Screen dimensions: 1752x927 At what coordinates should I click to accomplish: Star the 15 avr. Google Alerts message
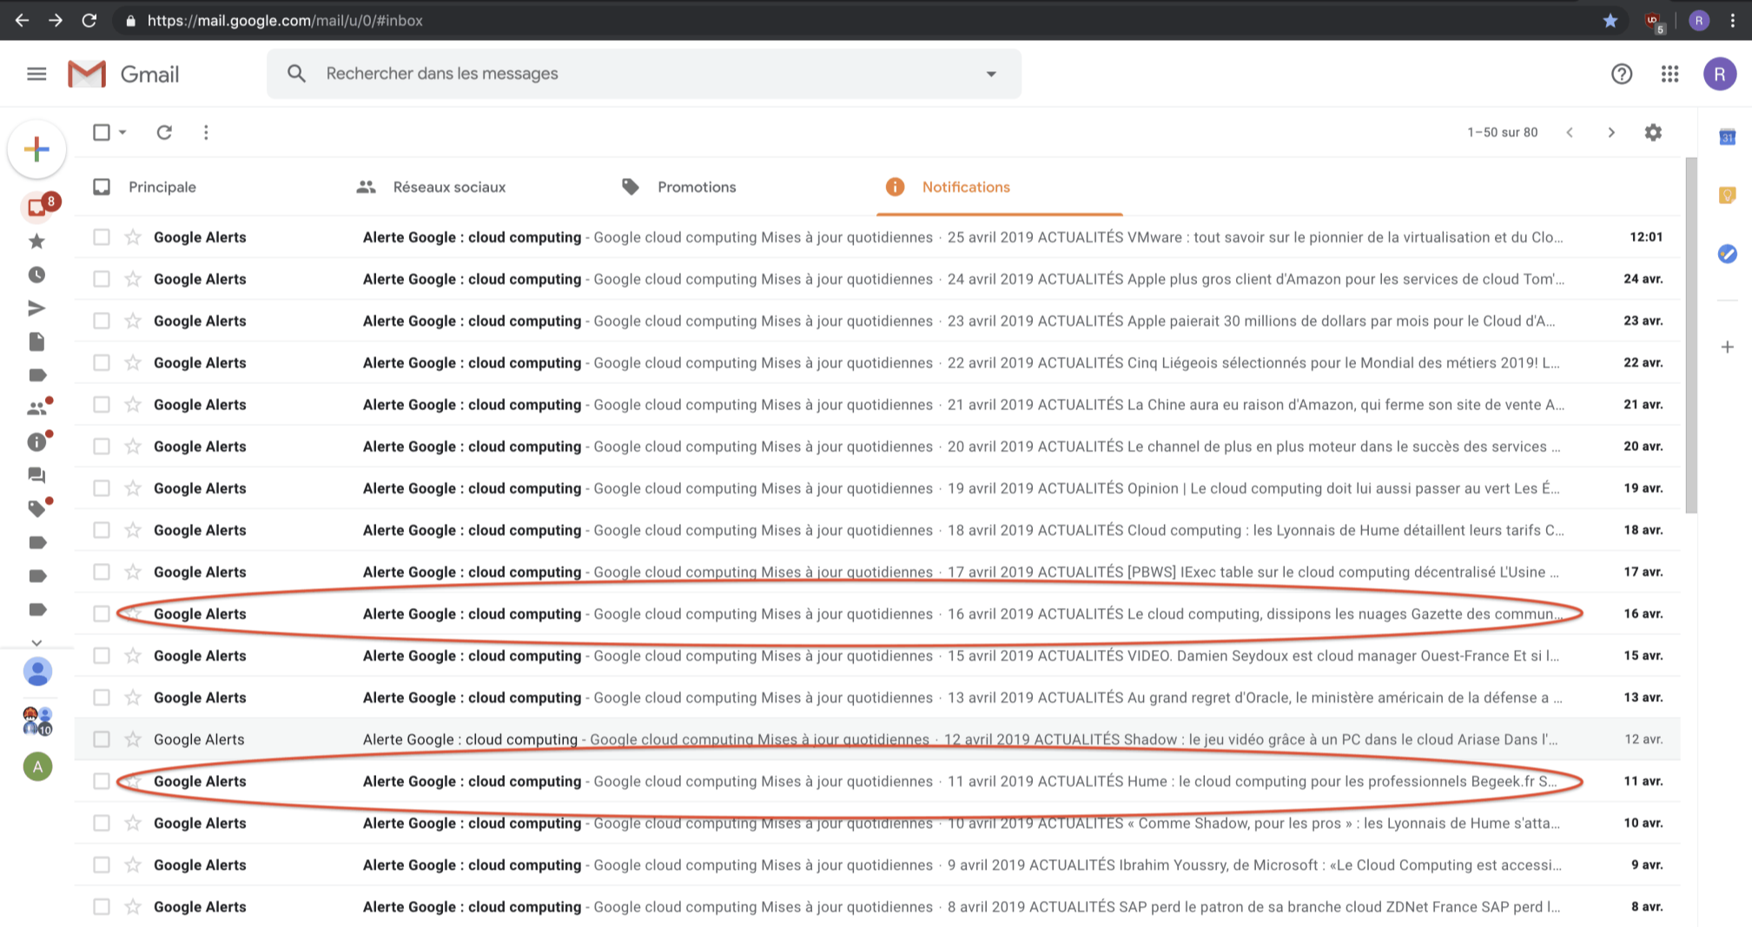133,655
